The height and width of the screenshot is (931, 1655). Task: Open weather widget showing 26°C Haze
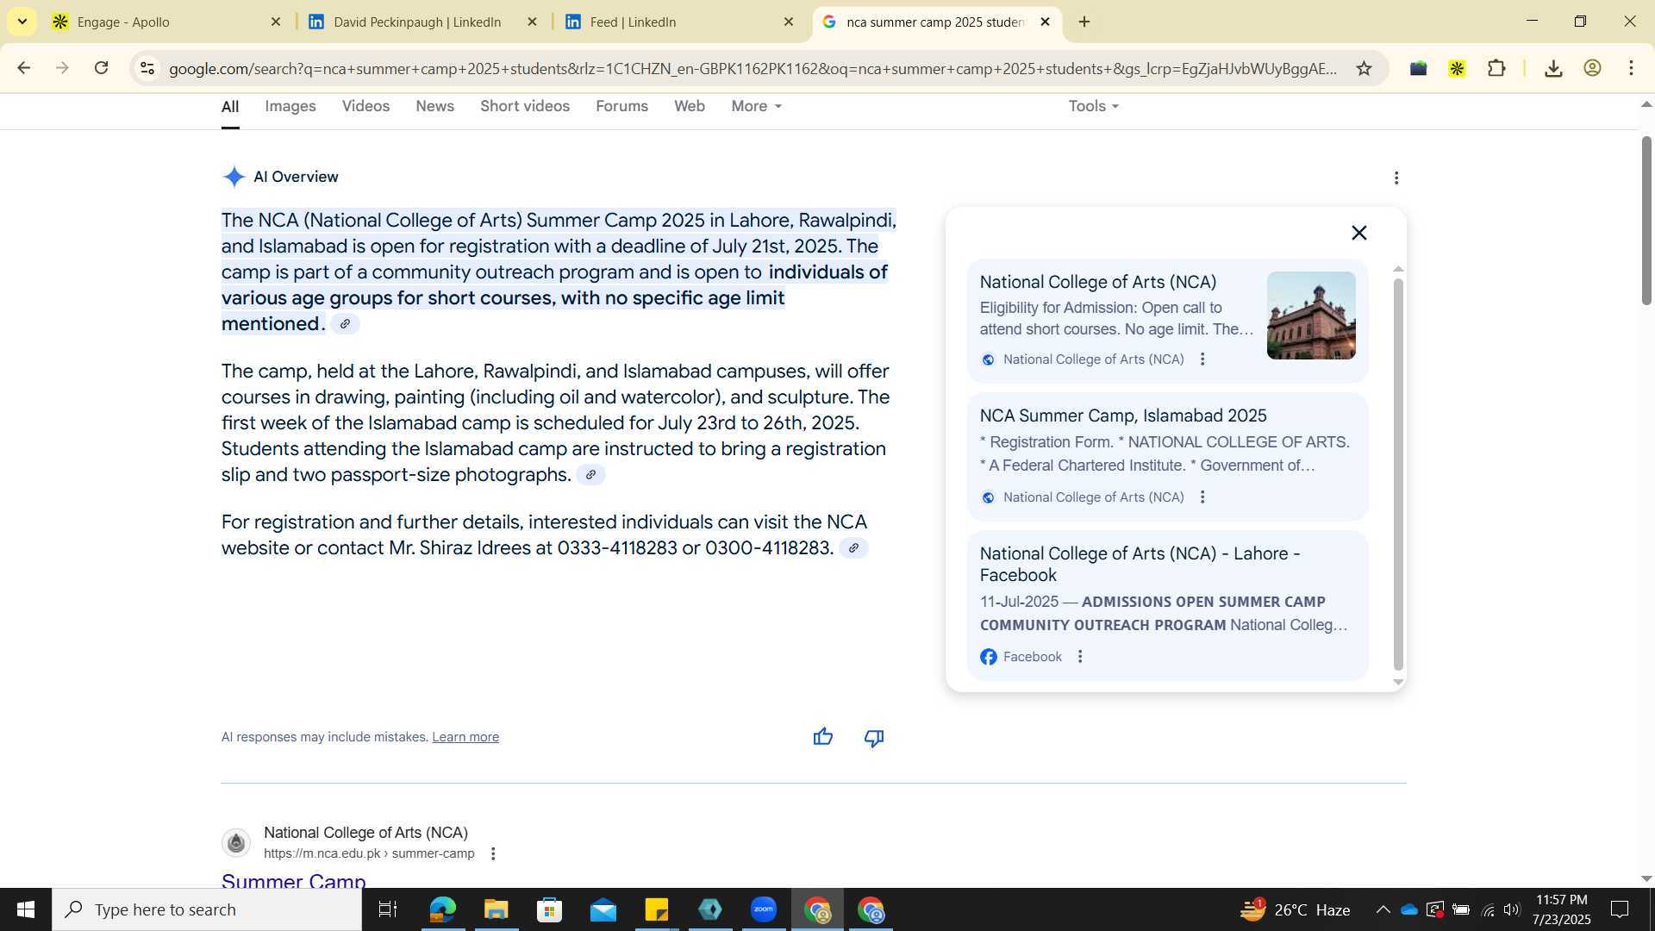click(x=1295, y=909)
